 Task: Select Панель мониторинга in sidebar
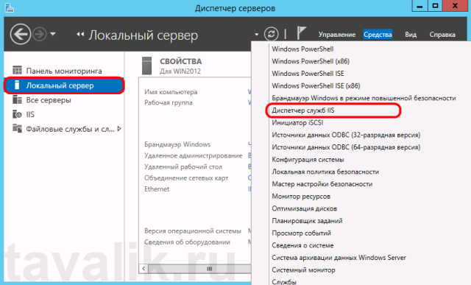64,71
